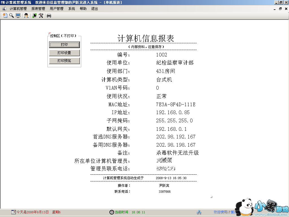Viewport: 289px width, 217px height.
Task: Click the 控制区(不打印) group label
Action: click(63, 36)
